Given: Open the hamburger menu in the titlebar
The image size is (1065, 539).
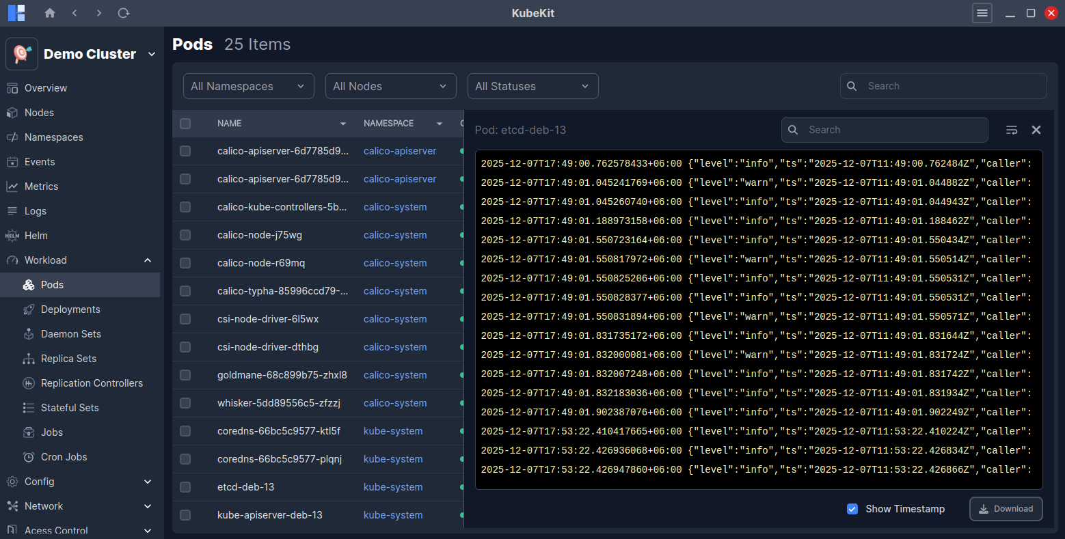Looking at the screenshot, I should coord(982,12).
